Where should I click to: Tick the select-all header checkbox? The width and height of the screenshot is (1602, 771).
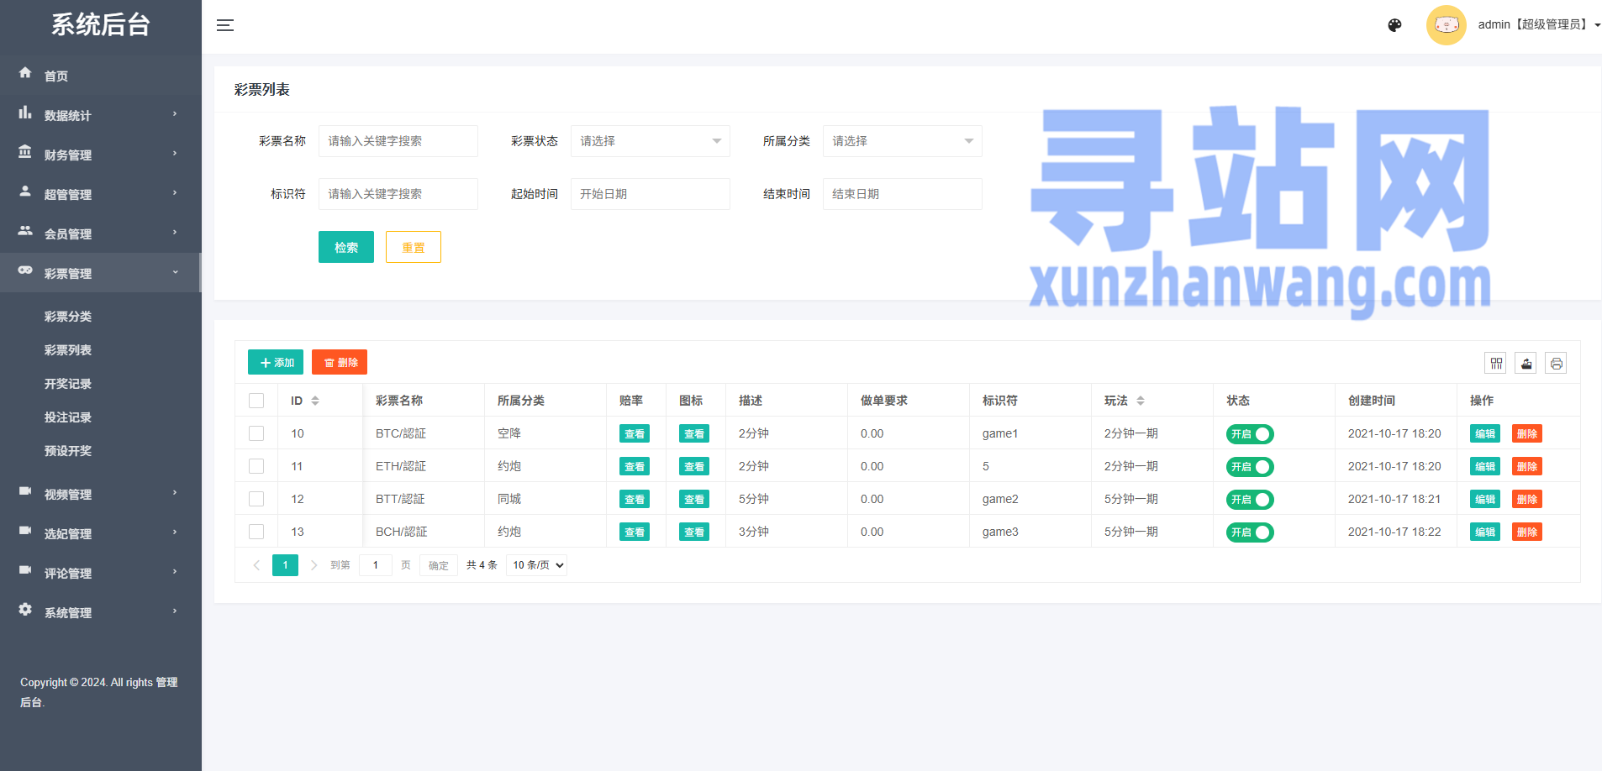coord(256,401)
